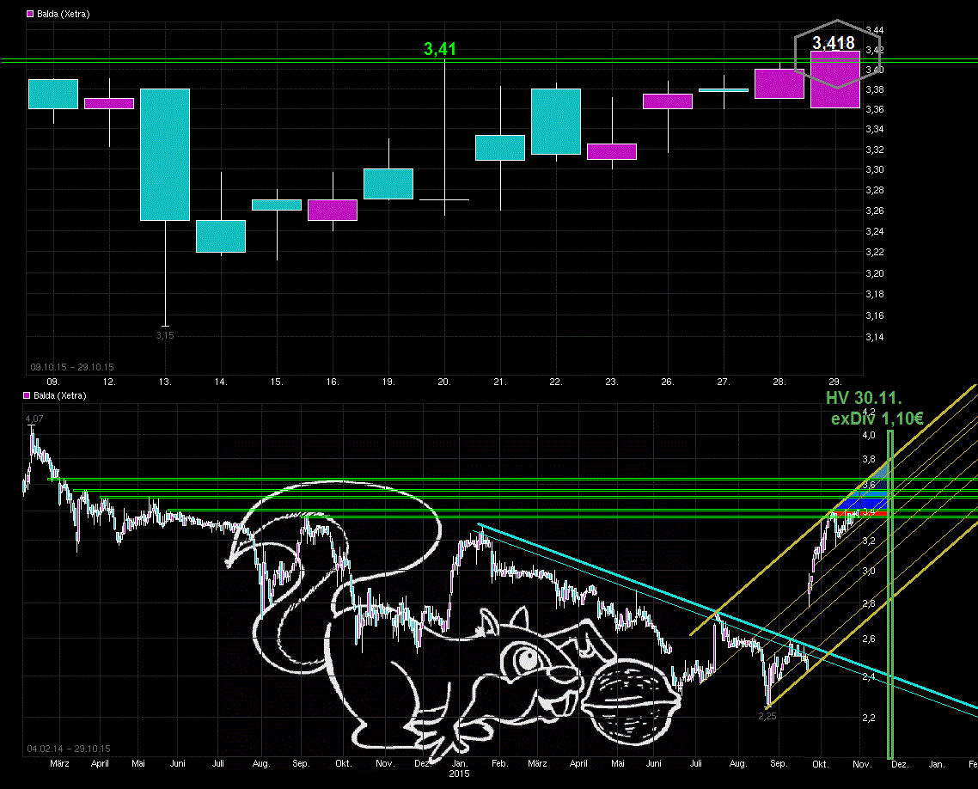Screen dimensions: 978x789
Task: Click the '29.' date label on the upper axis
Action: [835, 382]
